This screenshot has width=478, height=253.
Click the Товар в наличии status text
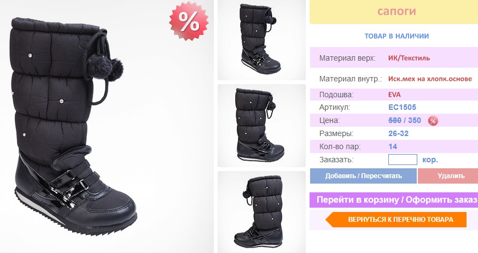pyautogui.click(x=397, y=36)
